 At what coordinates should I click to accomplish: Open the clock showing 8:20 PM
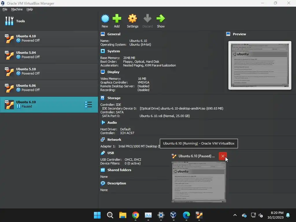pyautogui.click(x=275, y=215)
